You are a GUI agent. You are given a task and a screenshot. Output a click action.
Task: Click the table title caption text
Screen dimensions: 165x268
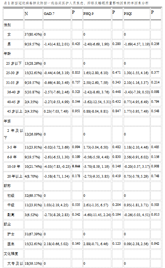(76, 3)
